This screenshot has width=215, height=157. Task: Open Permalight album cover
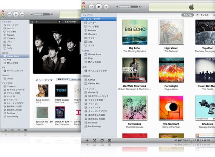tap(171, 70)
